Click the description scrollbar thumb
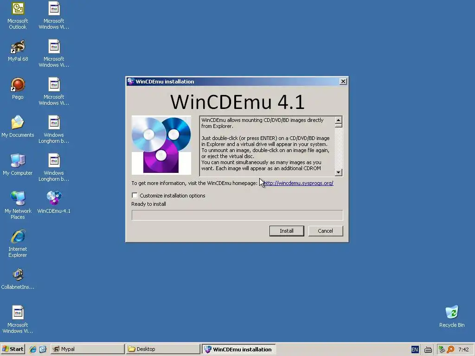475x356 pixels. point(339,126)
